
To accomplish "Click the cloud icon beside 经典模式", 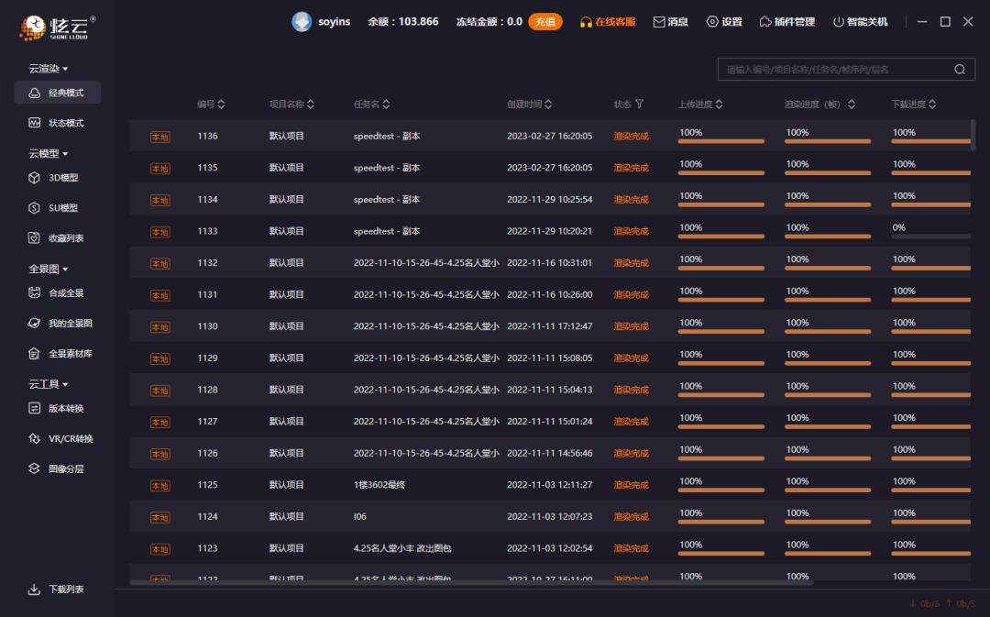I will click(34, 93).
